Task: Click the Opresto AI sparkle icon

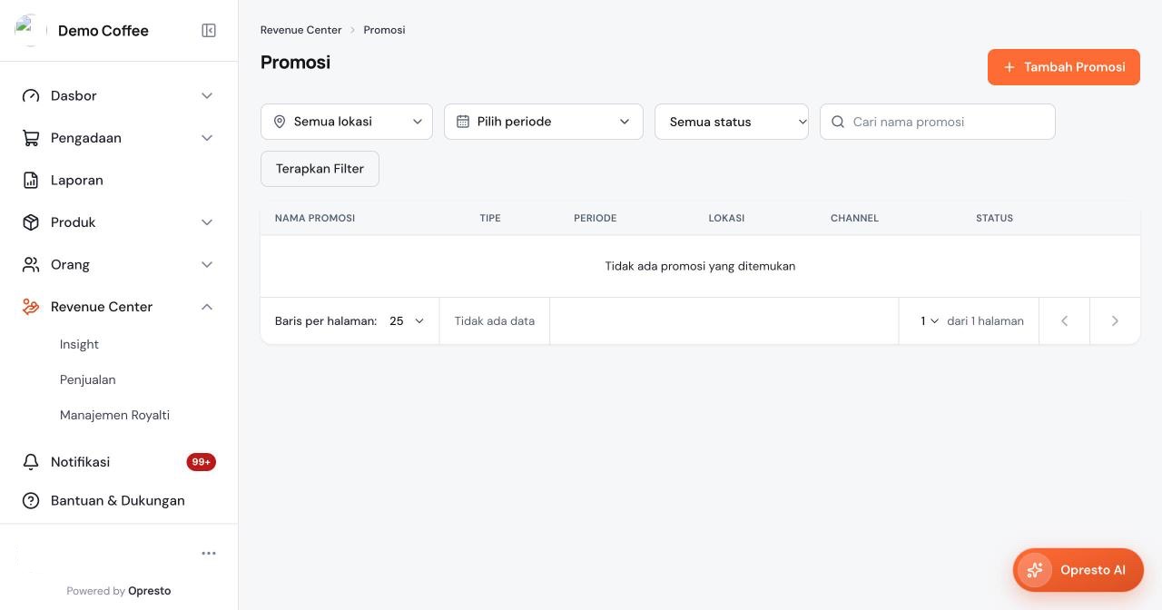Action: tap(1035, 570)
